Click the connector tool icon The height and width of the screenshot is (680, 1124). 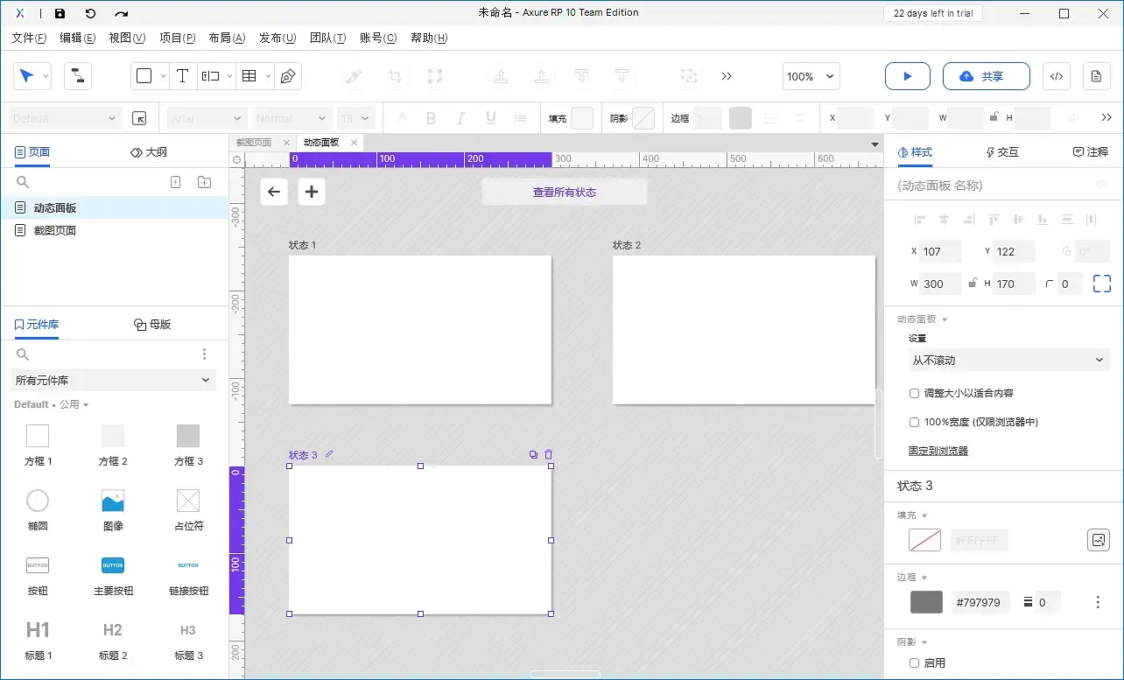[x=78, y=76]
